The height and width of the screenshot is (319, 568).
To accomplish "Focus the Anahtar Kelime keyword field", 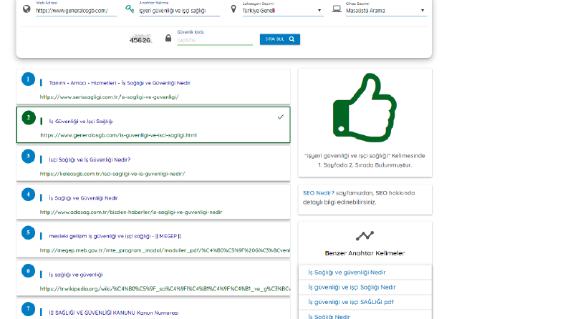I will (179, 11).
